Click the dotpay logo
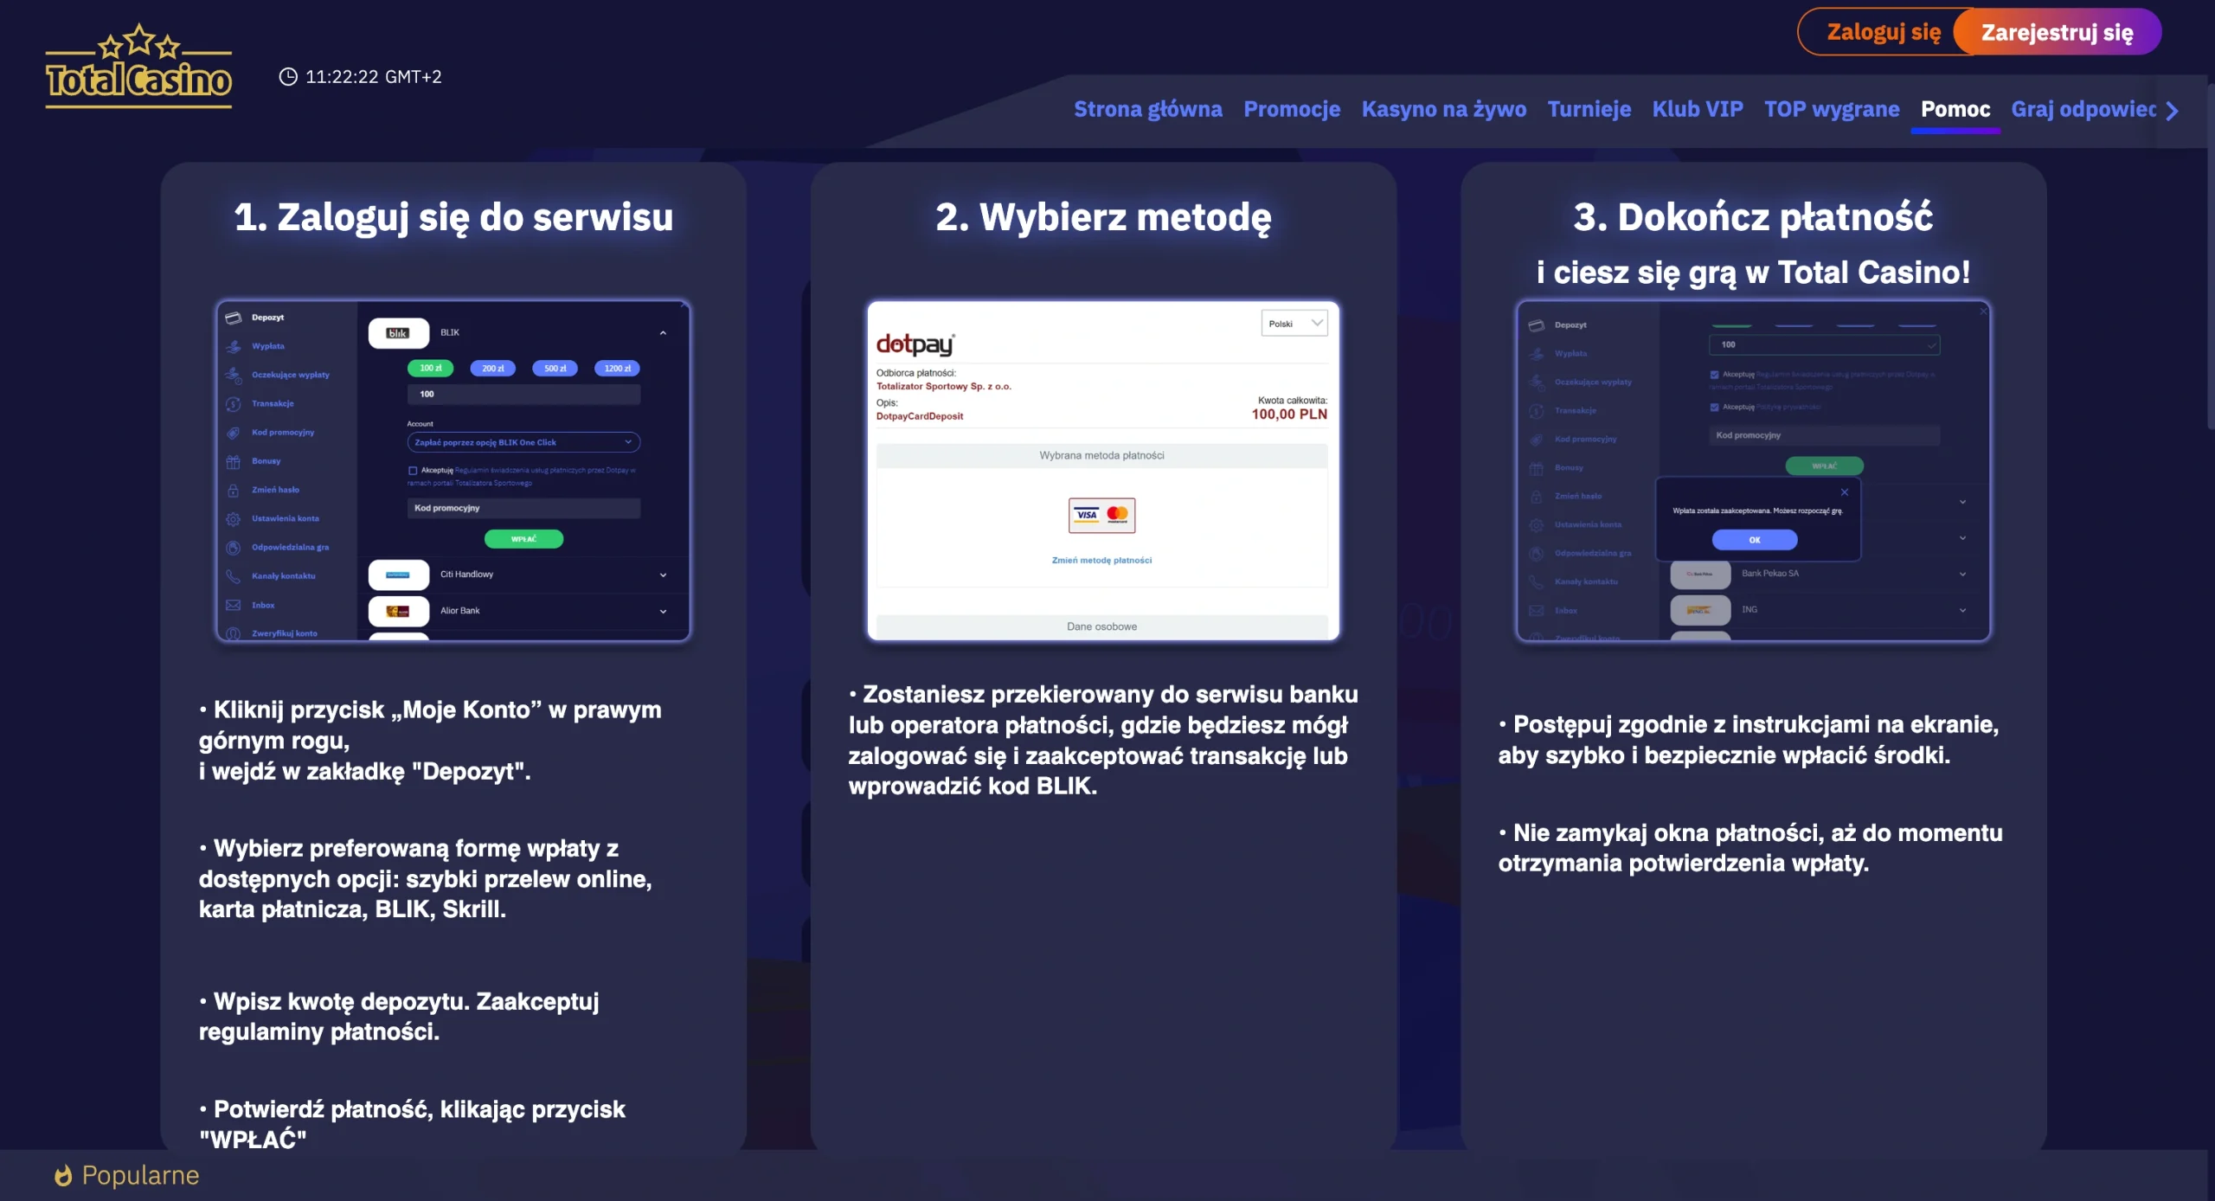 915,344
